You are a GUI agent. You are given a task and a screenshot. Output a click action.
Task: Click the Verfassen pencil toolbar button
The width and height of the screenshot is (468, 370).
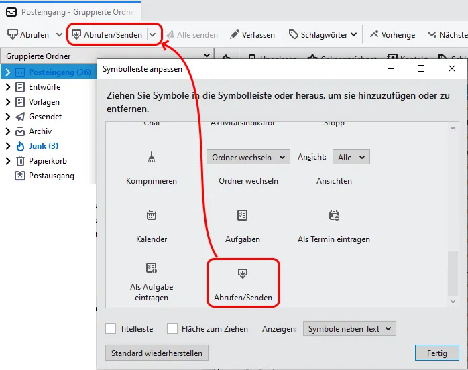coord(252,35)
